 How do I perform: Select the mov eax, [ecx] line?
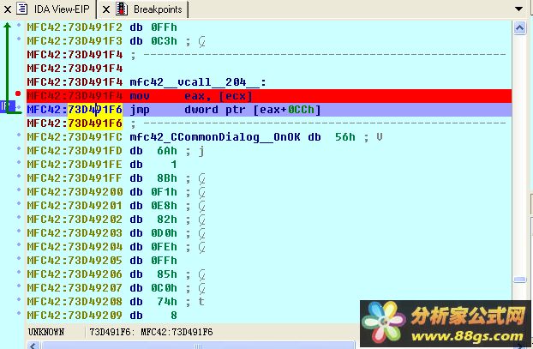click(269, 96)
